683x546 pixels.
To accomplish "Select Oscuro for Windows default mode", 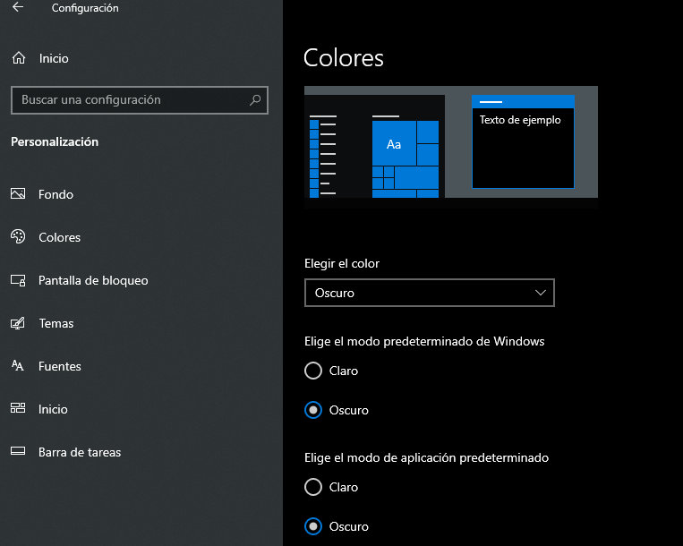I will coord(313,410).
